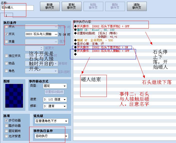Select command 开关操作 0002 石头下落开始 = OFF

pos(124,26)
